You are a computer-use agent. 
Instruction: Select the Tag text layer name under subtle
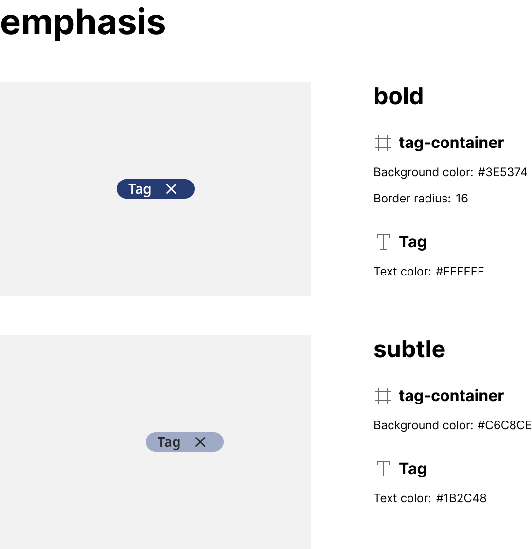click(412, 469)
